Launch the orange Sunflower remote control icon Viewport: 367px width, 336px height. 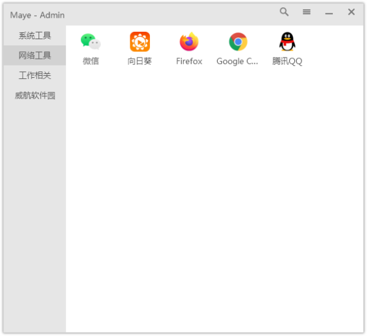tap(139, 42)
